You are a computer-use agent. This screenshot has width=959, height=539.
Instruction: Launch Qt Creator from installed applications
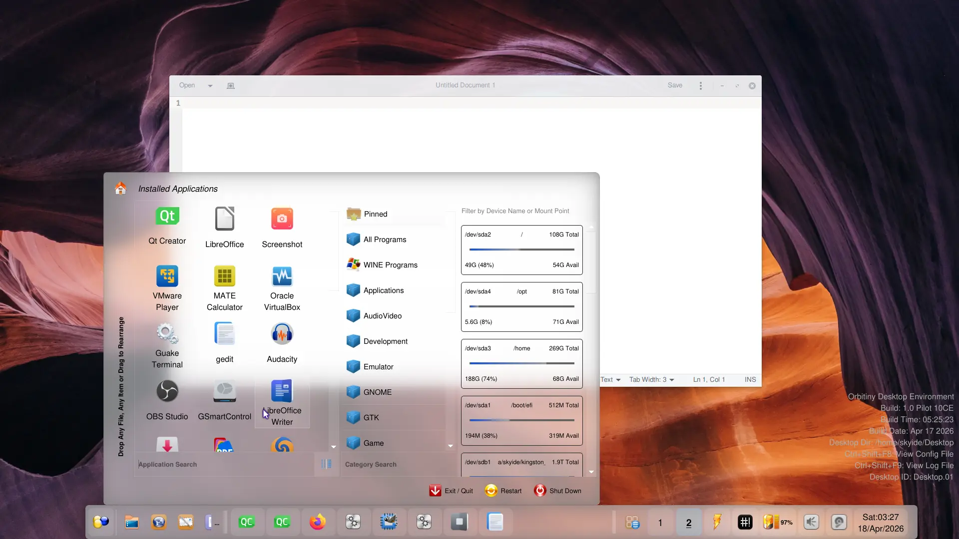167,217
